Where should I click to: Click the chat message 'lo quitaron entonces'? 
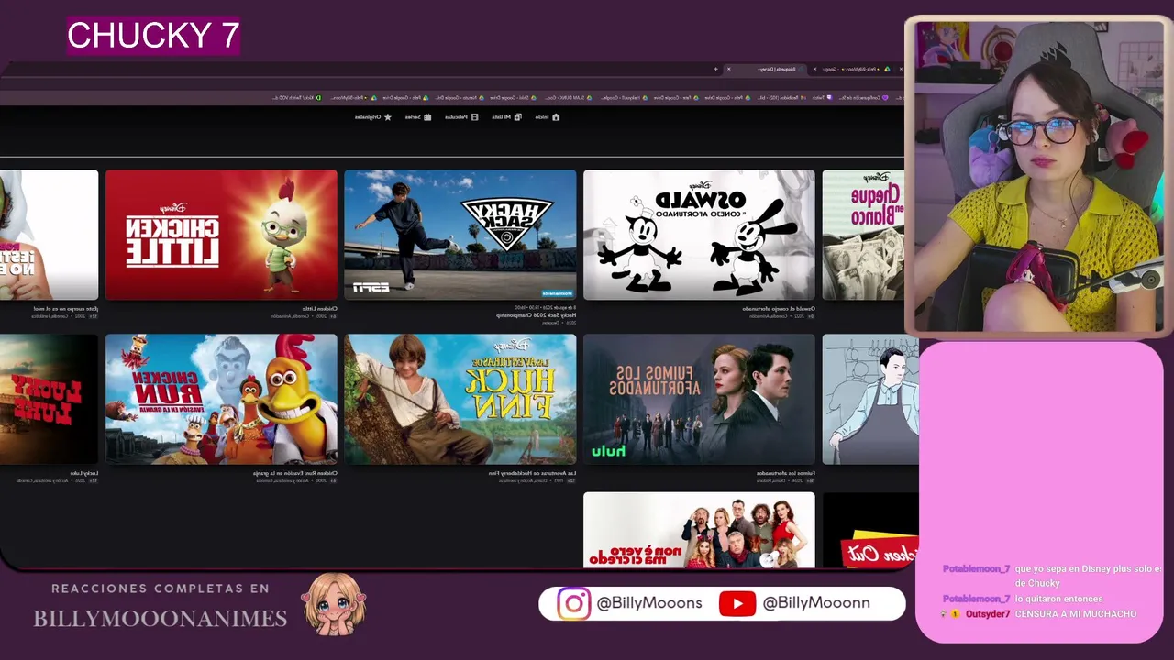[x=1058, y=599]
